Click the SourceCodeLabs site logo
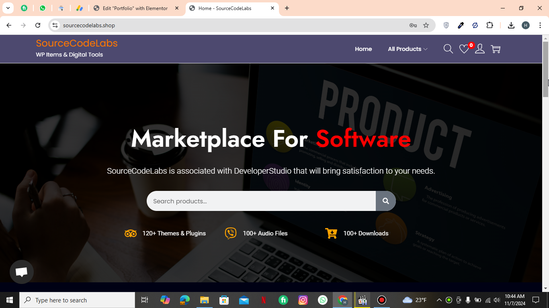This screenshot has height=308, width=549. point(77,43)
